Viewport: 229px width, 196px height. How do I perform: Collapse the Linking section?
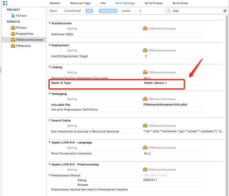49,67
